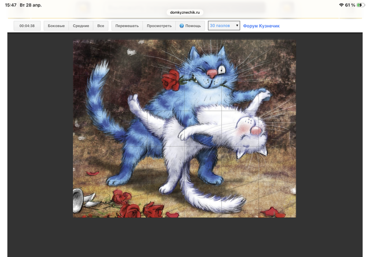Open the Форум Кузнечик link

(261, 26)
